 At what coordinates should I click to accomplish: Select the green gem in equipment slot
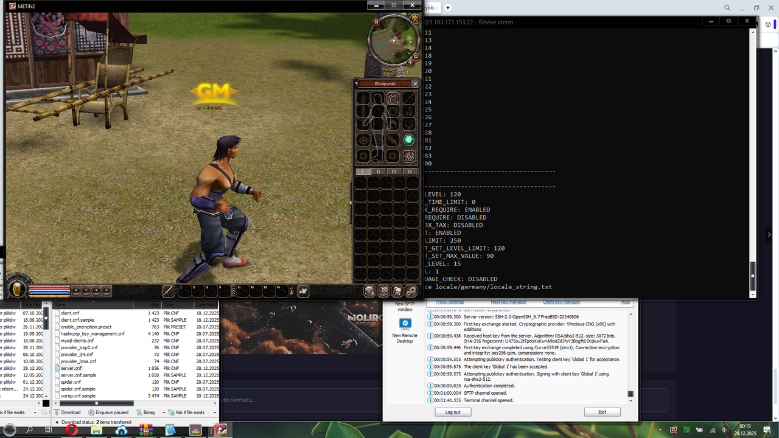409,140
